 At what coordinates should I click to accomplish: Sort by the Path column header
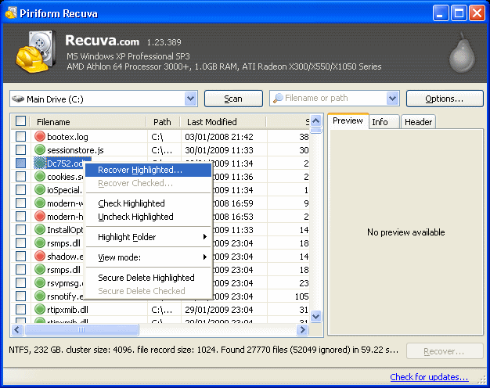pyautogui.click(x=163, y=122)
